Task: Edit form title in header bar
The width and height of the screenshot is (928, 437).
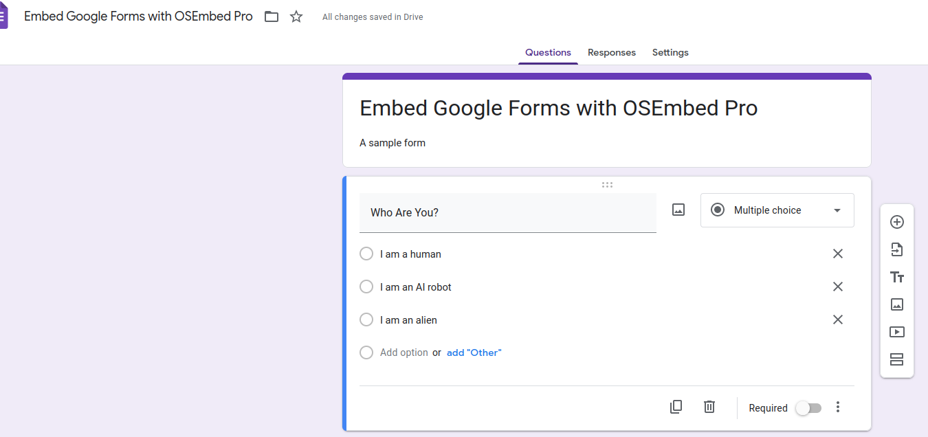Action: point(138,16)
